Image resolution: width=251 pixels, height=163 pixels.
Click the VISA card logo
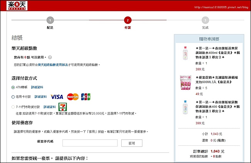[57, 97]
